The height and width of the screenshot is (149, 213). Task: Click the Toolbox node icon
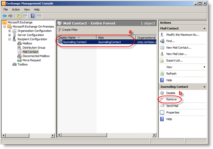[x=14, y=64]
